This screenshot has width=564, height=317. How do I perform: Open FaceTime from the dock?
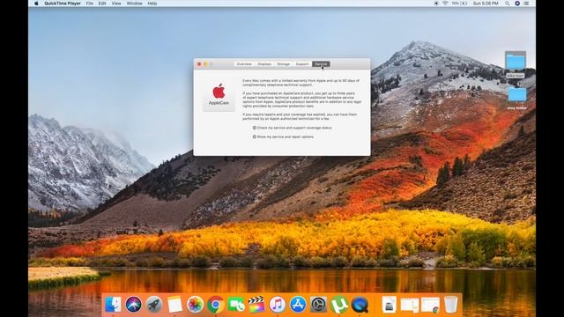[236, 305]
